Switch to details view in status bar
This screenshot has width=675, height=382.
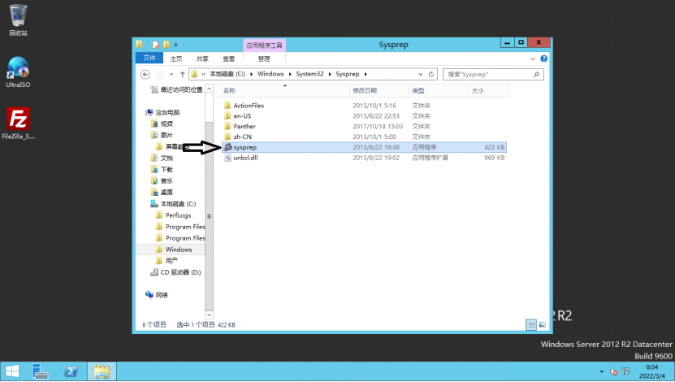pos(531,324)
